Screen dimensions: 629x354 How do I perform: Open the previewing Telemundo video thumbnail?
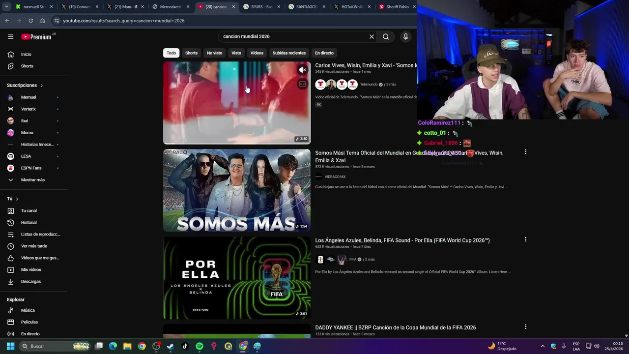[x=237, y=103]
